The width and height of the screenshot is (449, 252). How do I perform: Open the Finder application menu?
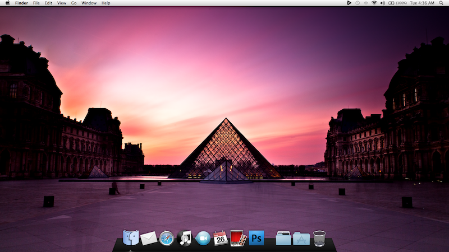pyautogui.click(x=21, y=3)
